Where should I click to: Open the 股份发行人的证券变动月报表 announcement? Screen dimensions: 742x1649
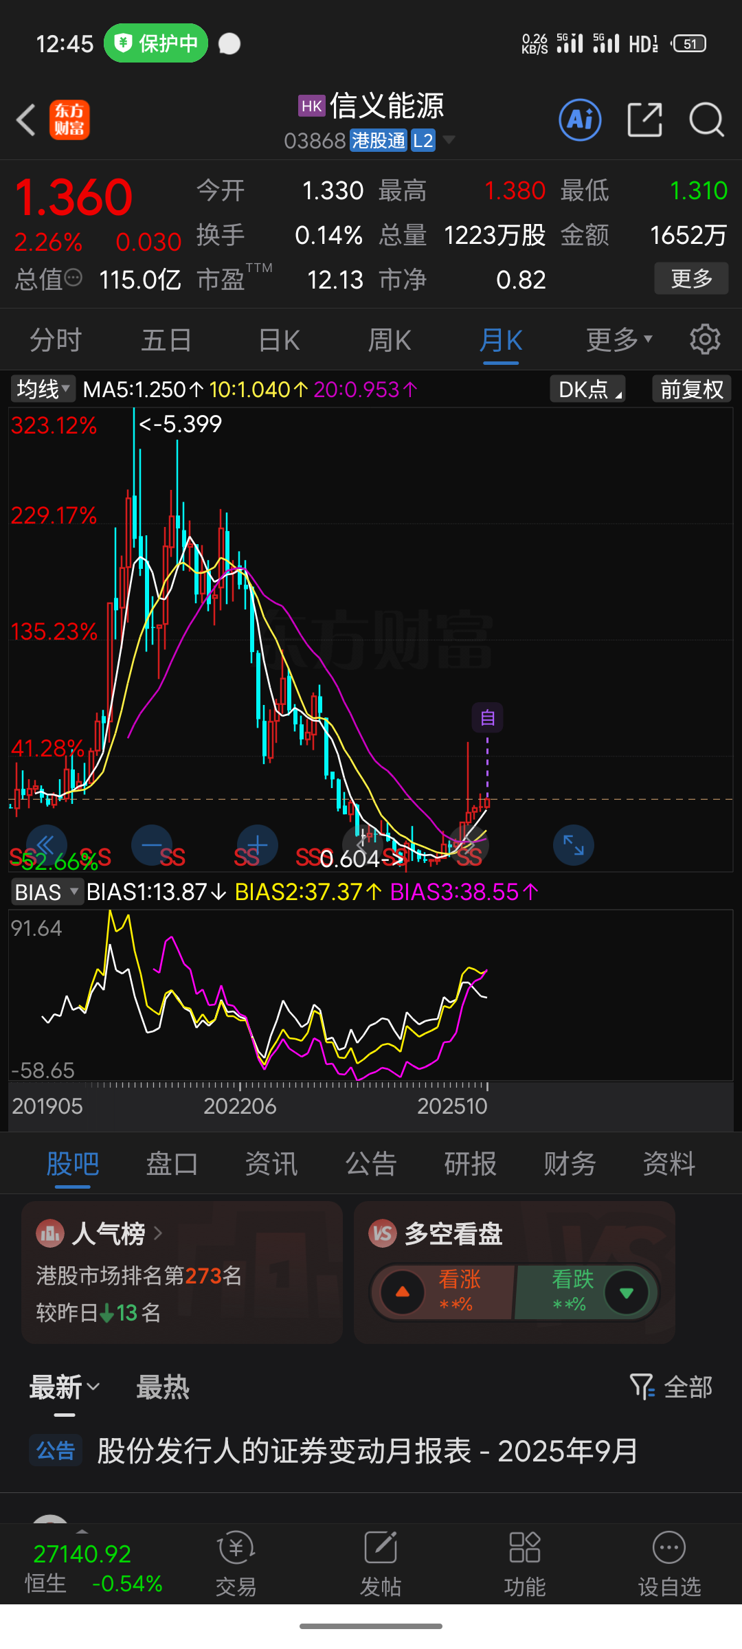[368, 1451]
